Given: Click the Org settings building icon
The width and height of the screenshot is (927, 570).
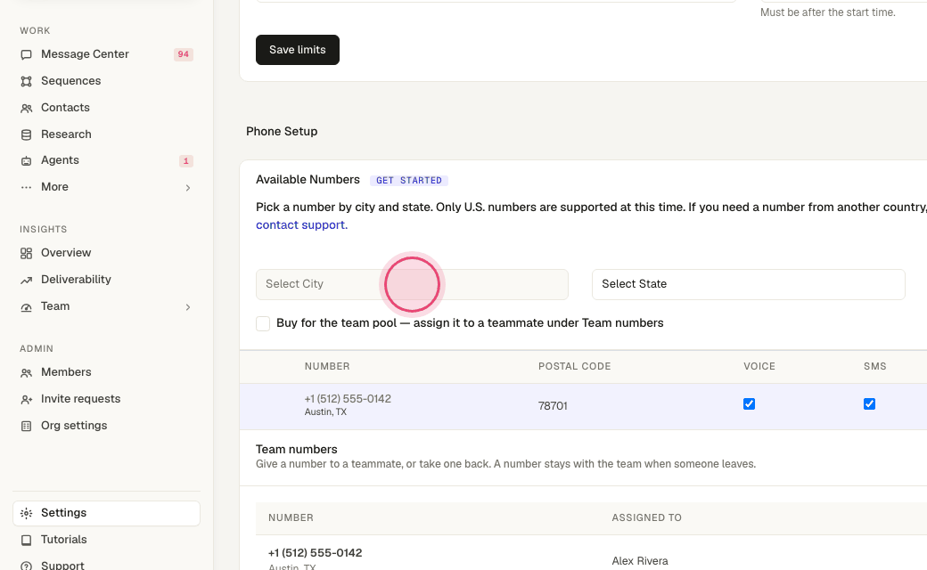Looking at the screenshot, I should point(26,426).
